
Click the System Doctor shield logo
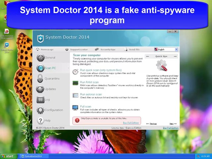point(40,39)
